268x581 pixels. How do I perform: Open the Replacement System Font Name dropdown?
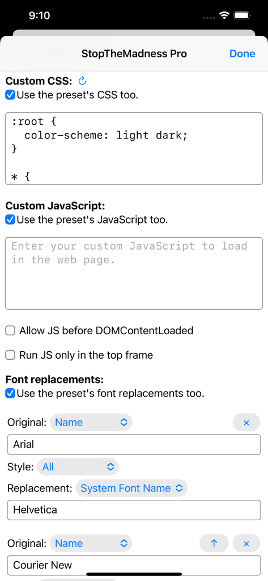[x=131, y=489]
